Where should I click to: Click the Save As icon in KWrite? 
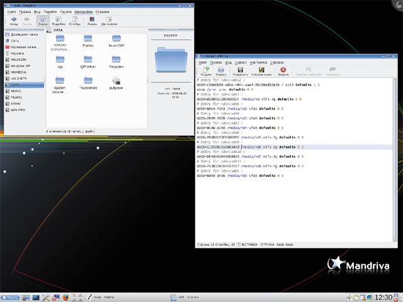point(260,70)
